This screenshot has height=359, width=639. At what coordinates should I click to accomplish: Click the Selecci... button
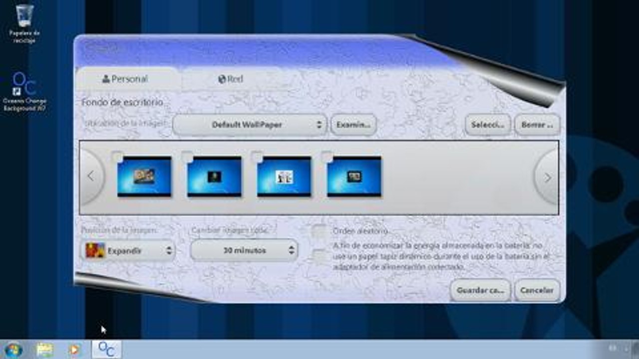click(x=488, y=125)
